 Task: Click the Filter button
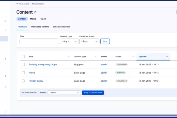tap(105, 41)
